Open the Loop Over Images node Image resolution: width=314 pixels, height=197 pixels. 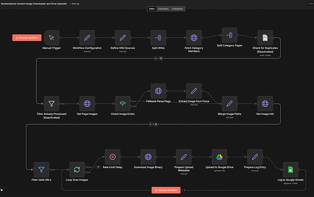point(77,170)
